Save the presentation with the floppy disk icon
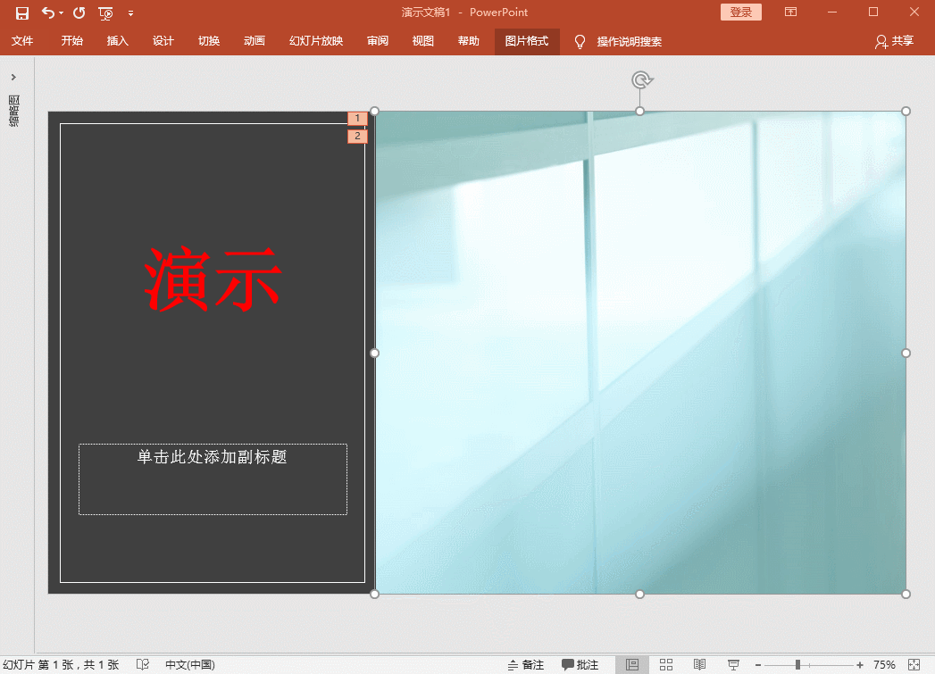935x674 pixels. click(x=22, y=12)
